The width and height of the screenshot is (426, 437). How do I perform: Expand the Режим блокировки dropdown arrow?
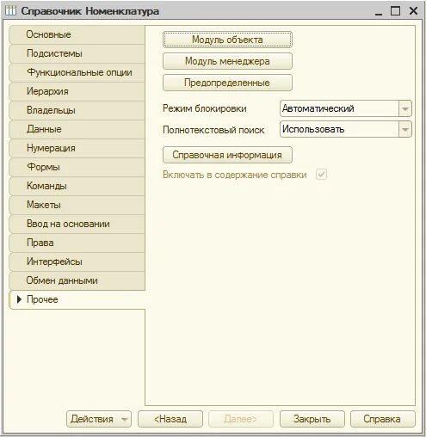(405, 108)
